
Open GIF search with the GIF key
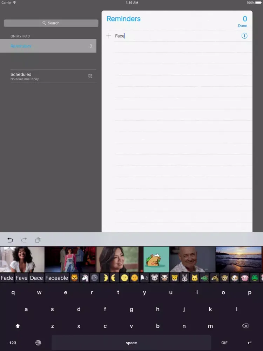224,343
